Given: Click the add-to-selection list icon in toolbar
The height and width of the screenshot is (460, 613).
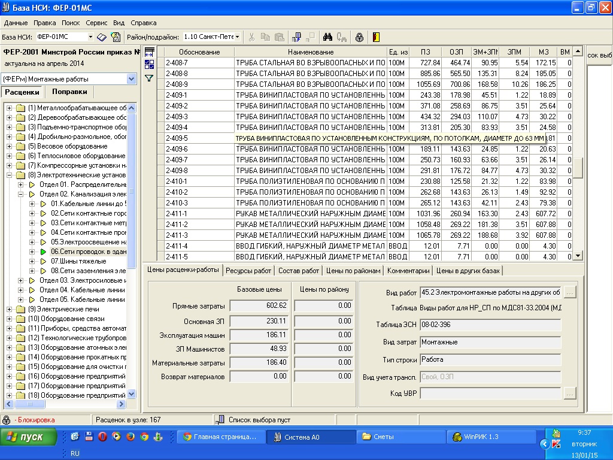Looking at the screenshot, I should tap(295, 37).
